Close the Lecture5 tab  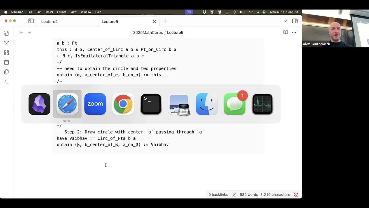(x=155, y=21)
